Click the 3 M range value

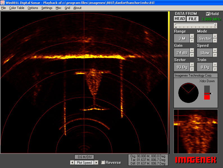[x=182, y=38]
